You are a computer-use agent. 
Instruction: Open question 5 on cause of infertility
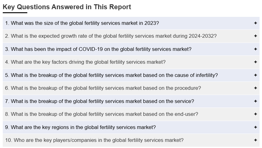(x=111, y=75)
